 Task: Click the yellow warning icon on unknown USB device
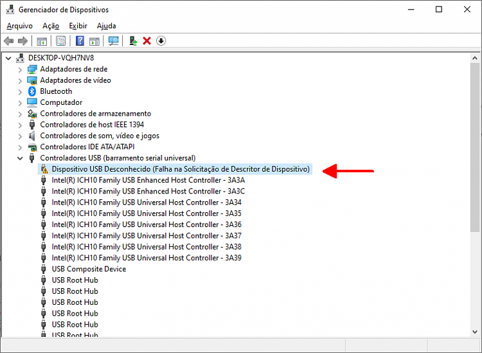pyautogui.click(x=44, y=169)
